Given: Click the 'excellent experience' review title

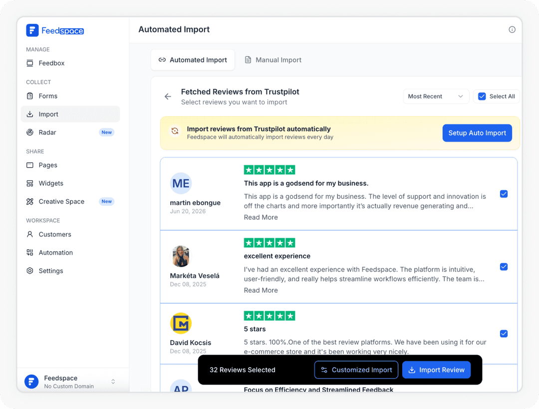Looking at the screenshot, I should pyautogui.click(x=277, y=256).
